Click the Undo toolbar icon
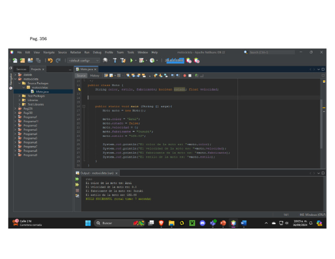 (x=50, y=61)
